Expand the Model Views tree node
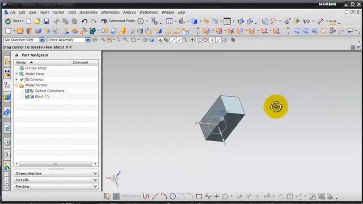Screen dimensions: 363x204 pyautogui.click(x=16, y=74)
